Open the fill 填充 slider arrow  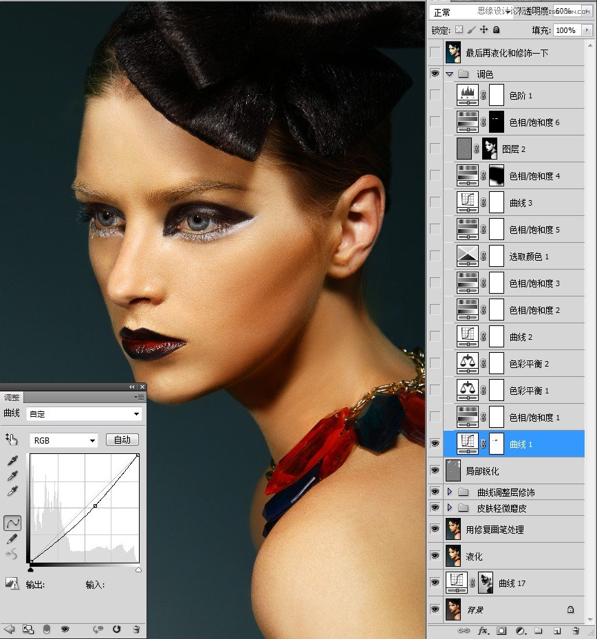point(587,30)
